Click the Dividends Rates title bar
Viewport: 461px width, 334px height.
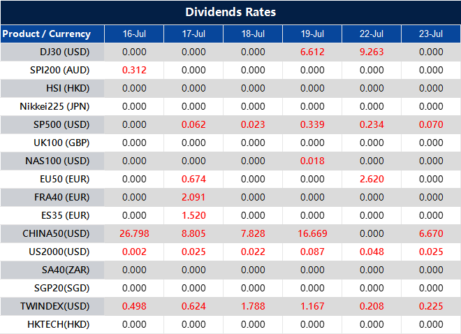pos(230,12)
